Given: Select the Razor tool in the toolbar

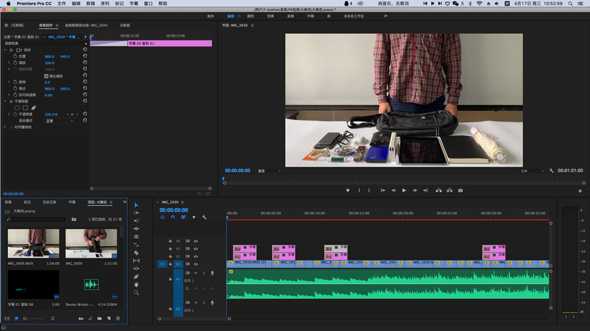Looking at the screenshot, I should click(136, 253).
